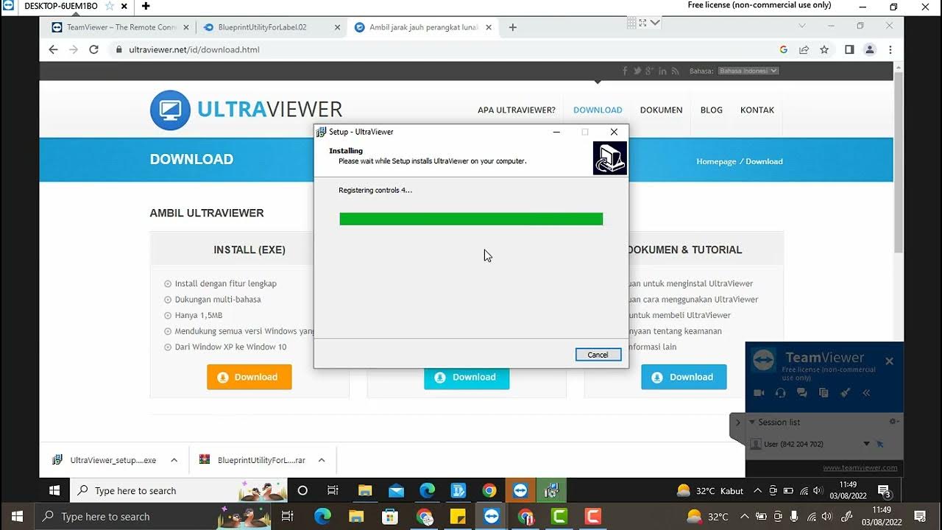Viewport: 942px width, 530px height.
Task: Select the Ambil jarak jauh perangkat lunak tab
Action: tap(422, 27)
